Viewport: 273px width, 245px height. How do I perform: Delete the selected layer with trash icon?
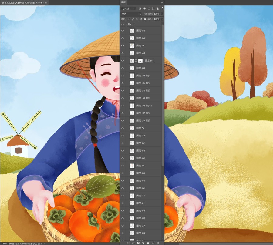pyautogui.click(x=158, y=243)
